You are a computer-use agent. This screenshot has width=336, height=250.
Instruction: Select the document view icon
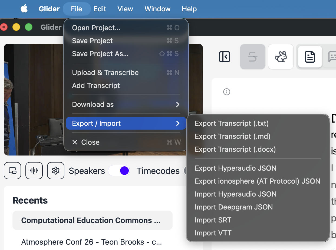click(x=310, y=57)
